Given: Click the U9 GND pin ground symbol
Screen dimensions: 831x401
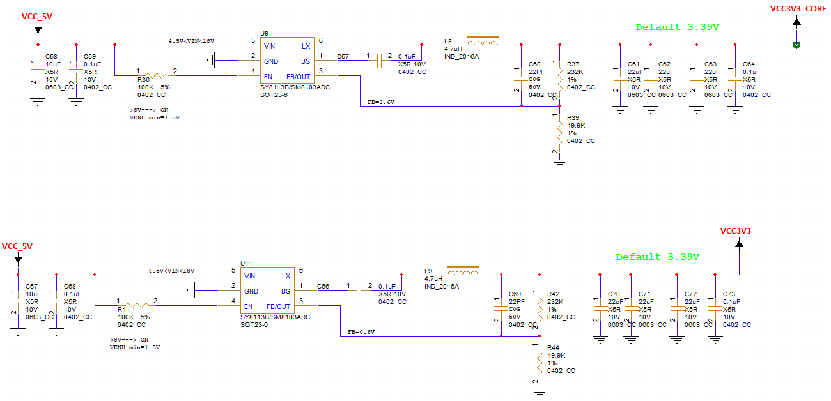Looking at the screenshot, I should tap(212, 61).
